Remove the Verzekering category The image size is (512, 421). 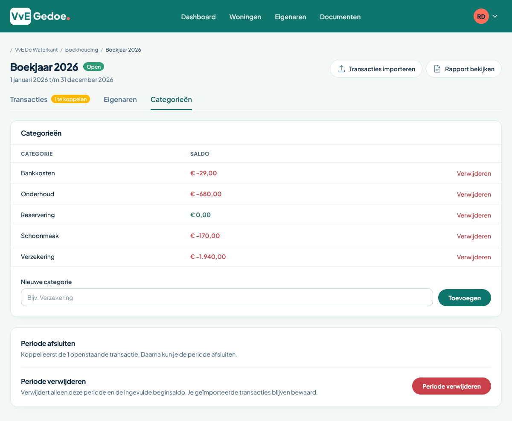pos(474,257)
